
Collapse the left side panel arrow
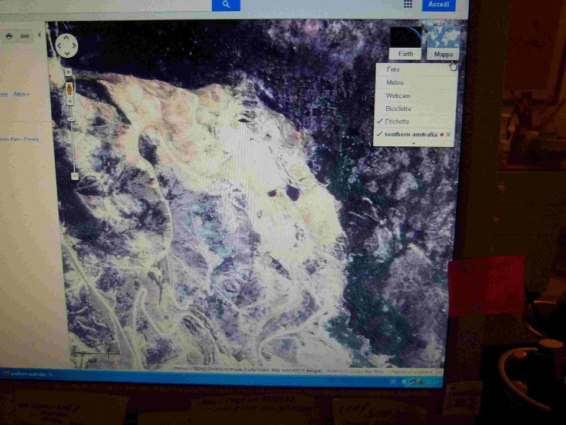[40, 35]
